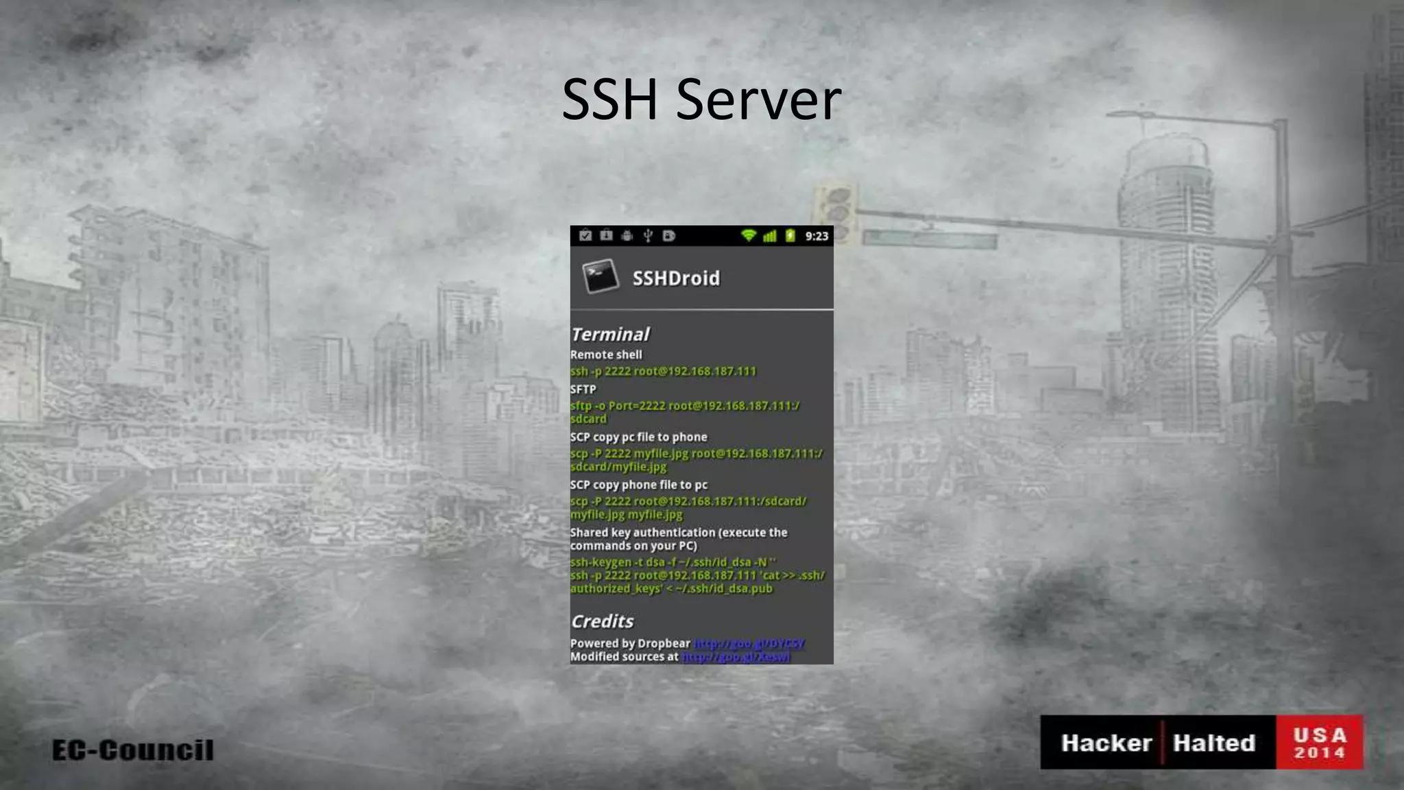Screen dimensions: 1404x790
Task: Tap the download bag notification icon
Action: pos(606,236)
